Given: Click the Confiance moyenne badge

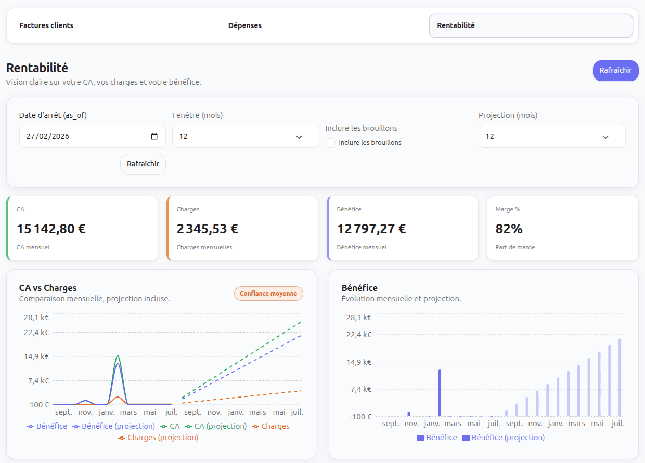Looking at the screenshot, I should pyautogui.click(x=268, y=293).
